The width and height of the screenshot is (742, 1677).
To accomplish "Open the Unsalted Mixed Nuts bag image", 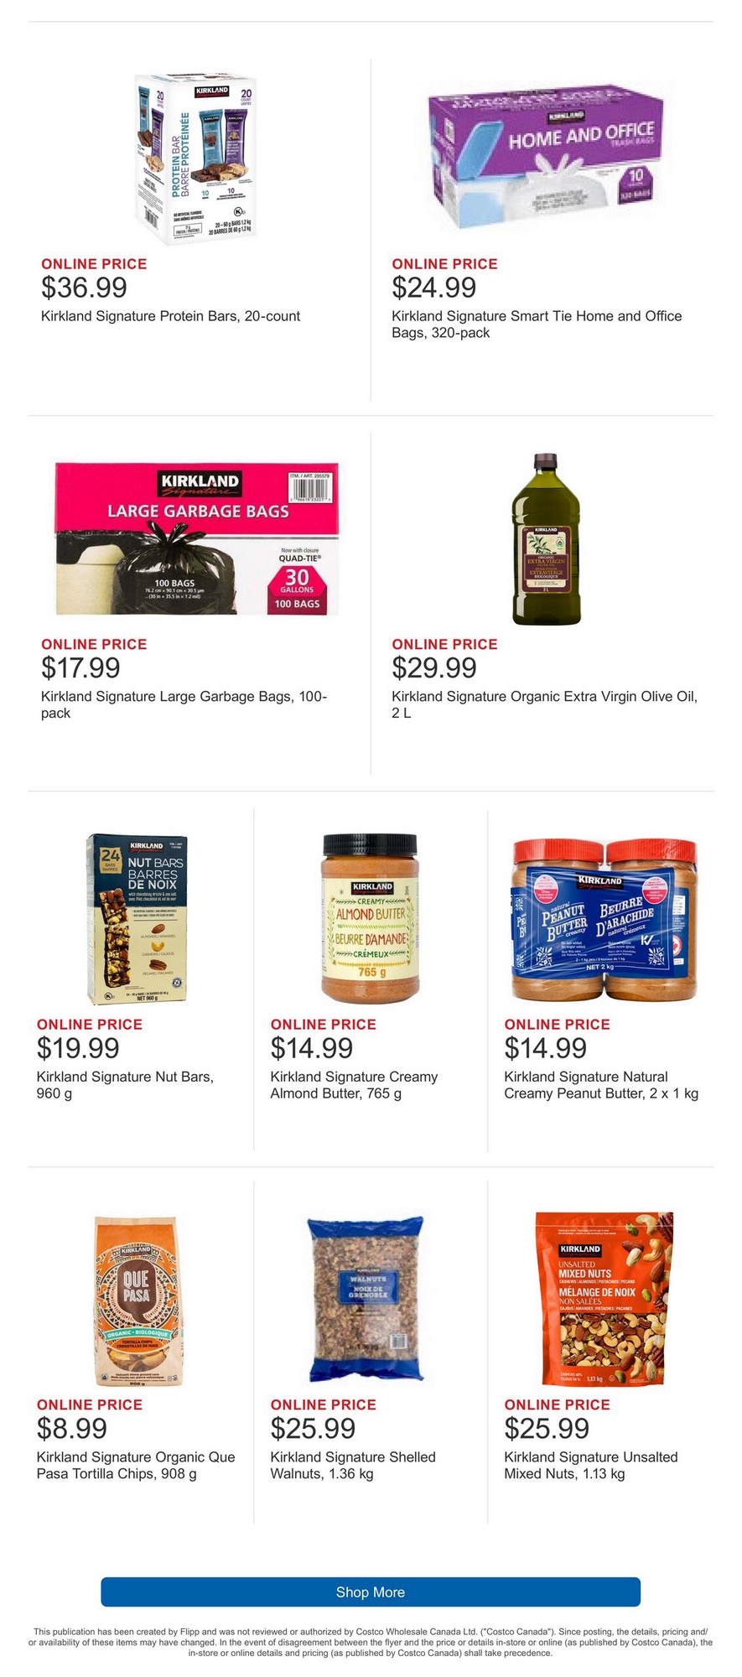I will (x=604, y=1299).
